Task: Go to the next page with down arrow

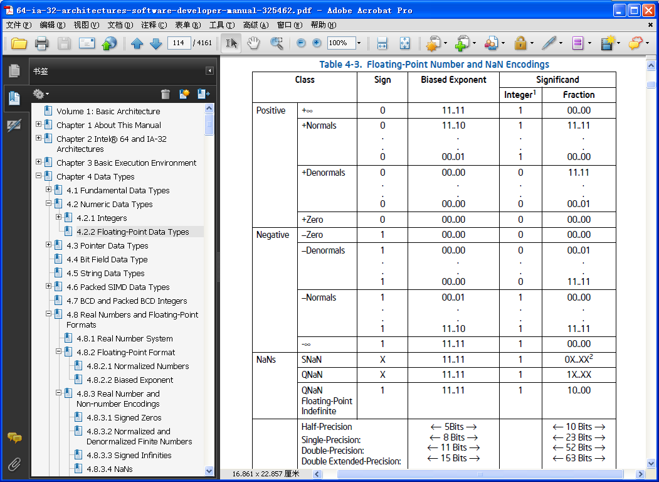Action: point(156,43)
